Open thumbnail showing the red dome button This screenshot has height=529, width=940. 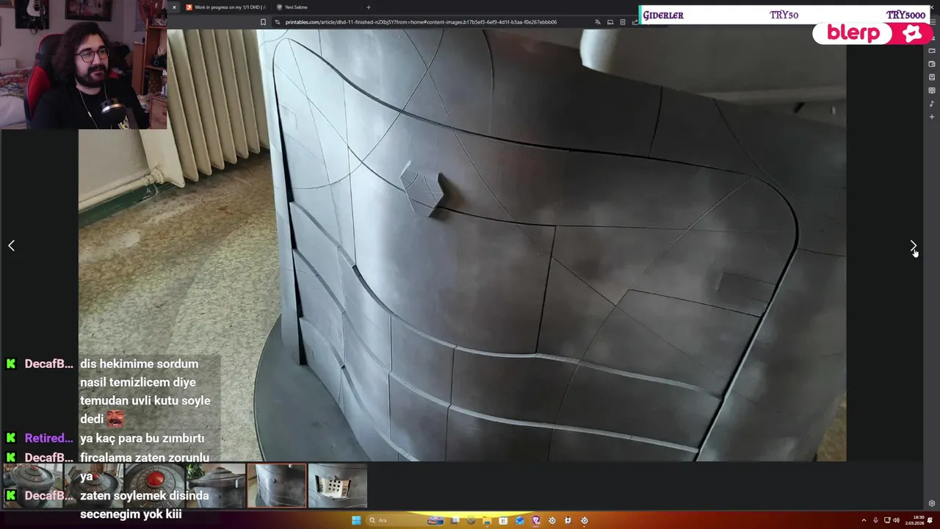[154, 486]
